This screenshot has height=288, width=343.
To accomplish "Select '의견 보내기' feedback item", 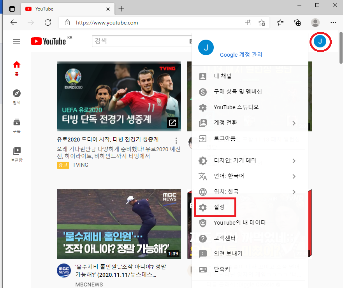I will (250, 254).
